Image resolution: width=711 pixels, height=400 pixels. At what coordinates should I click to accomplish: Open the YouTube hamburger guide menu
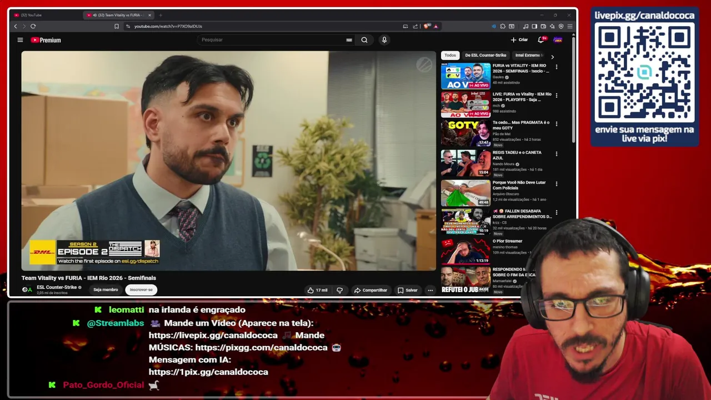pos(20,40)
